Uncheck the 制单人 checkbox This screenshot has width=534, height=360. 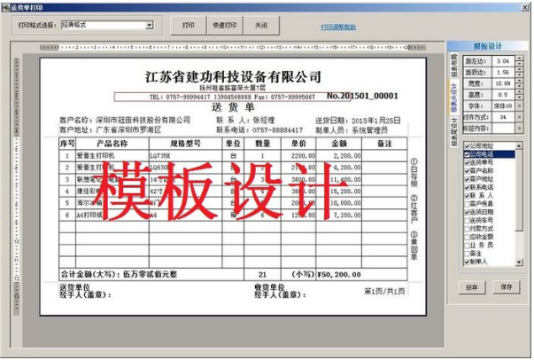pos(468,262)
